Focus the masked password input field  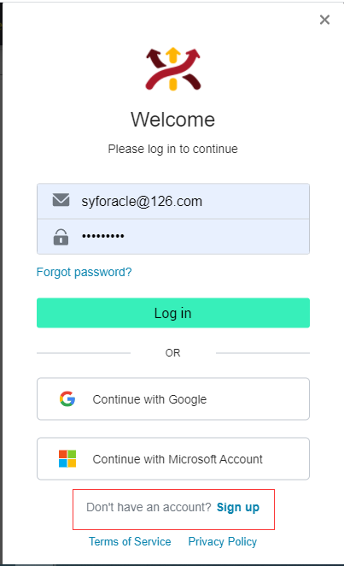pyautogui.click(x=173, y=237)
